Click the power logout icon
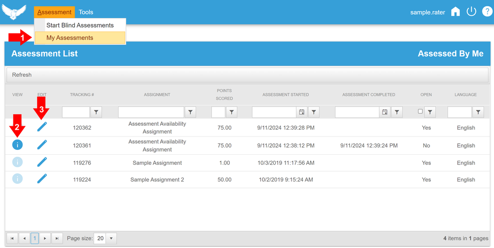The image size is (494, 248). point(471,12)
